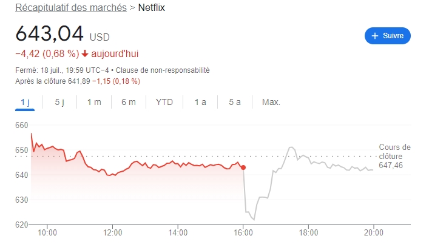
Task: Select the 1 j chart range tab
Action: tap(25, 102)
